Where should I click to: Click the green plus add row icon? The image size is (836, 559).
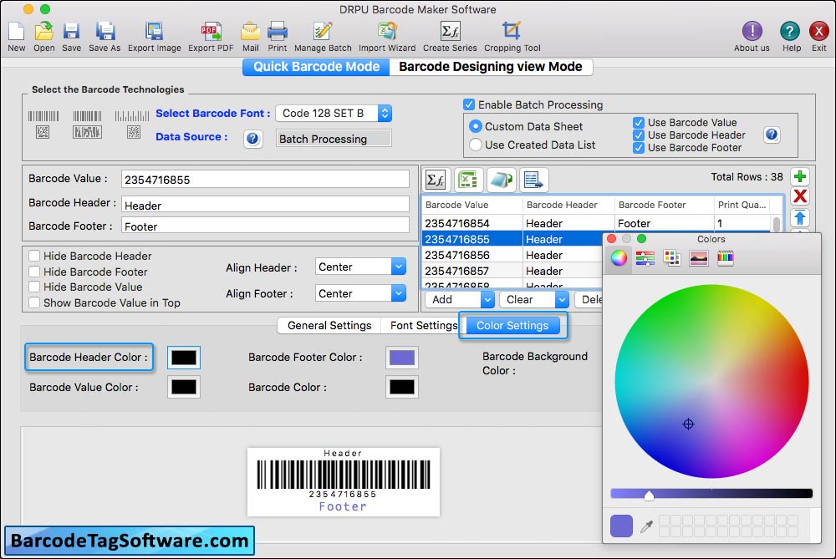coord(800,176)
